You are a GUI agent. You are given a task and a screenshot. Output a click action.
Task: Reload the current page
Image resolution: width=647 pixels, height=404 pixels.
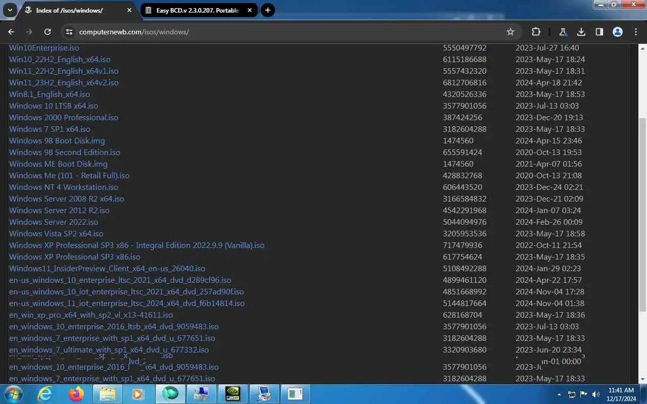[x=48, y=32]
